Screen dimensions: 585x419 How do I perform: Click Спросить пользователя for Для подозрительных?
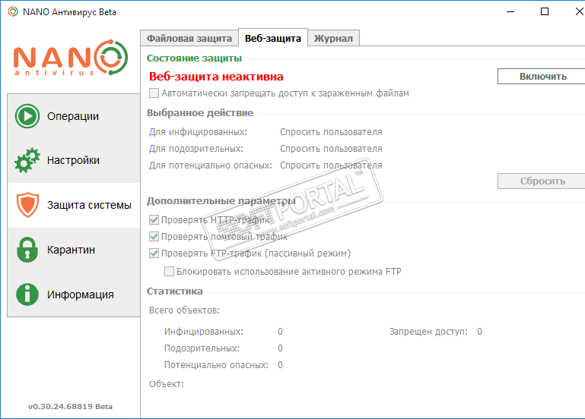[331, 149]
